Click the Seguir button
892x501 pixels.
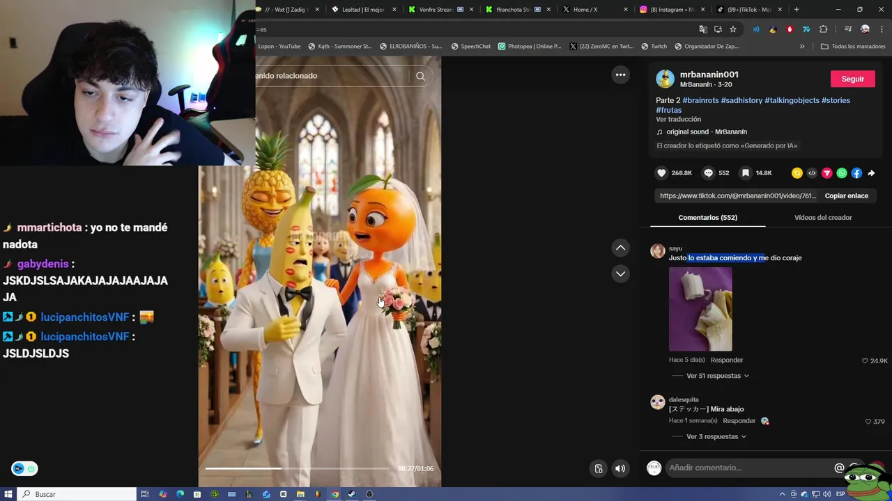(x=852, y=79)
